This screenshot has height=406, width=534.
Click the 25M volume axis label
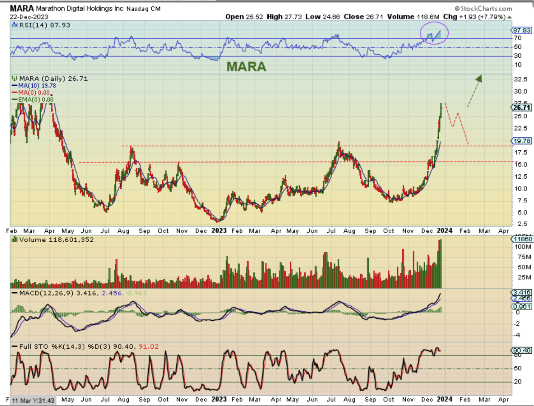tap(524, 277)
